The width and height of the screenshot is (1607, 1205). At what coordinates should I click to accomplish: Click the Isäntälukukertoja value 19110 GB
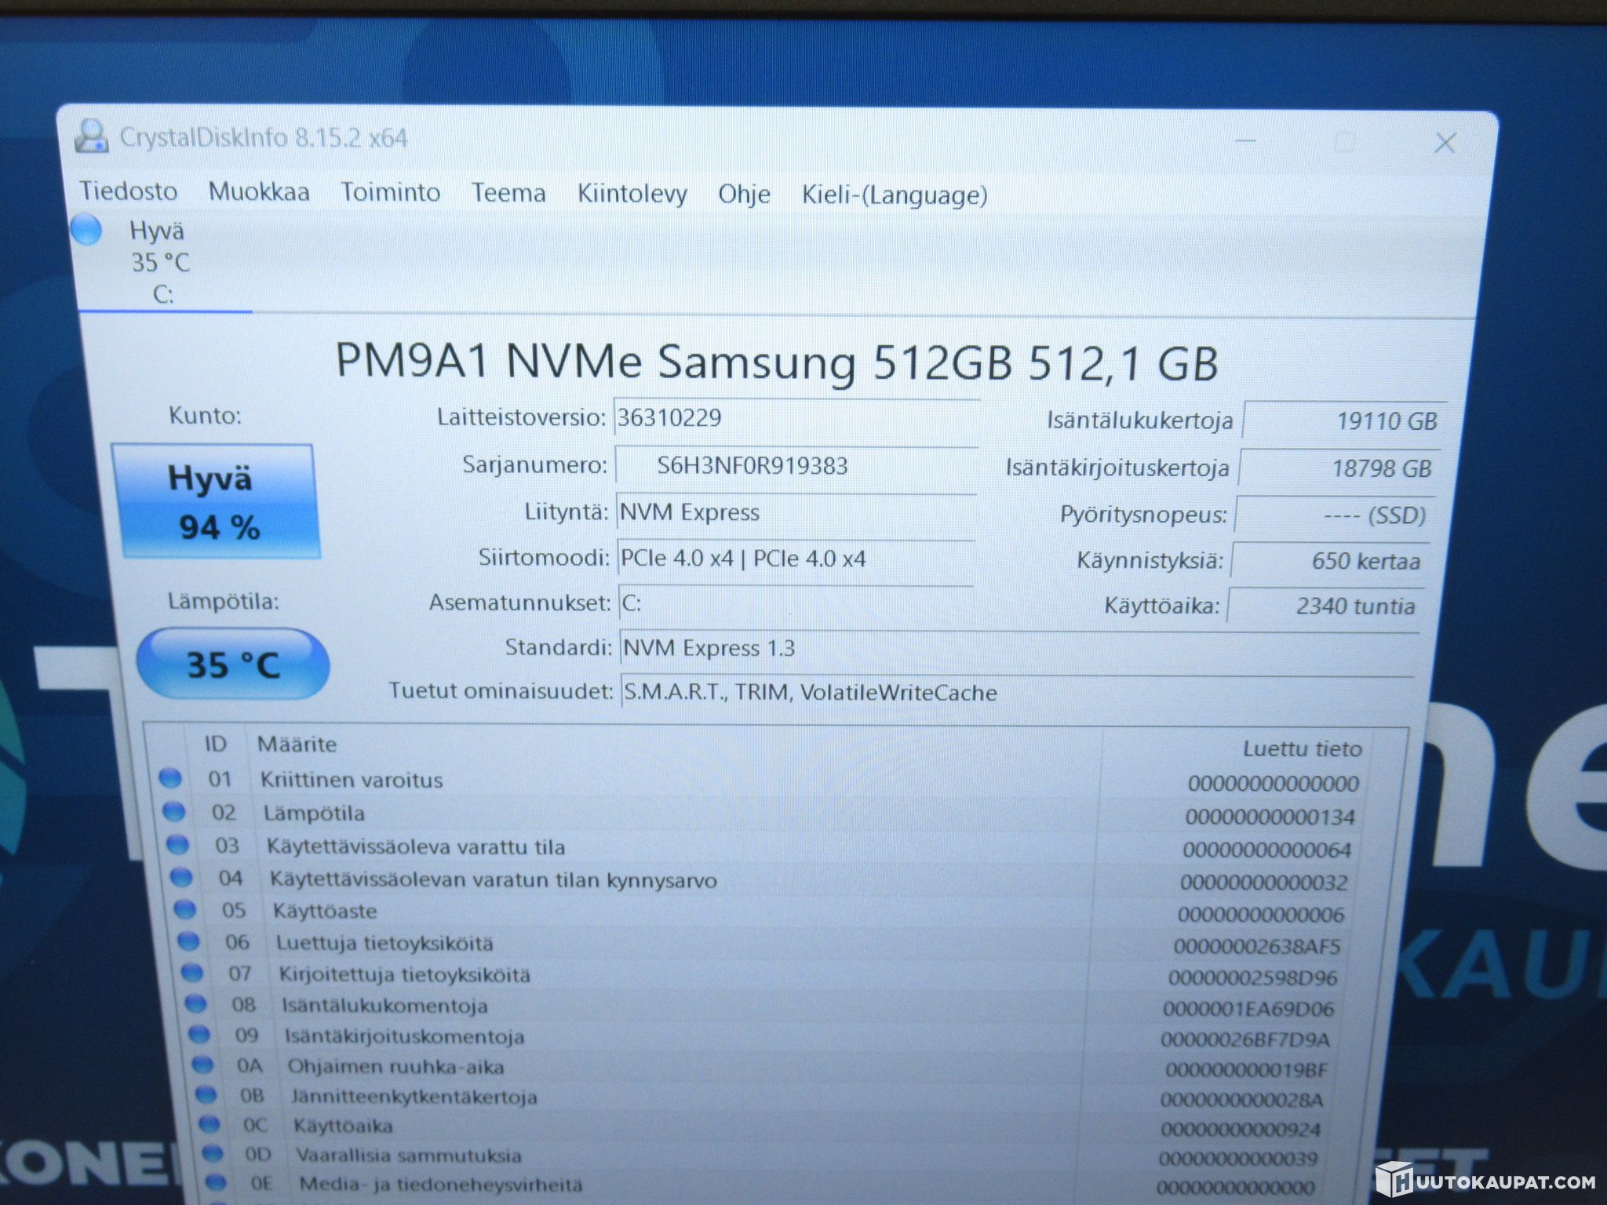point(1343,421)
